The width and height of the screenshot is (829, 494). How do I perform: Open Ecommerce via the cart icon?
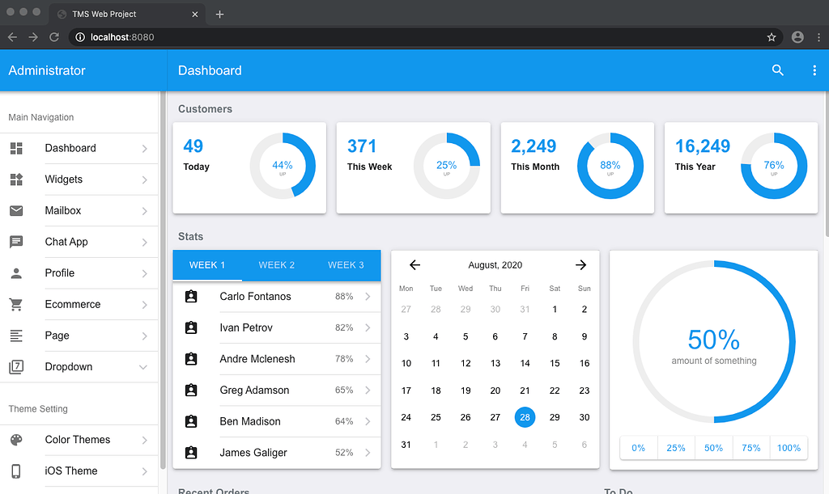tap(18, 304)
